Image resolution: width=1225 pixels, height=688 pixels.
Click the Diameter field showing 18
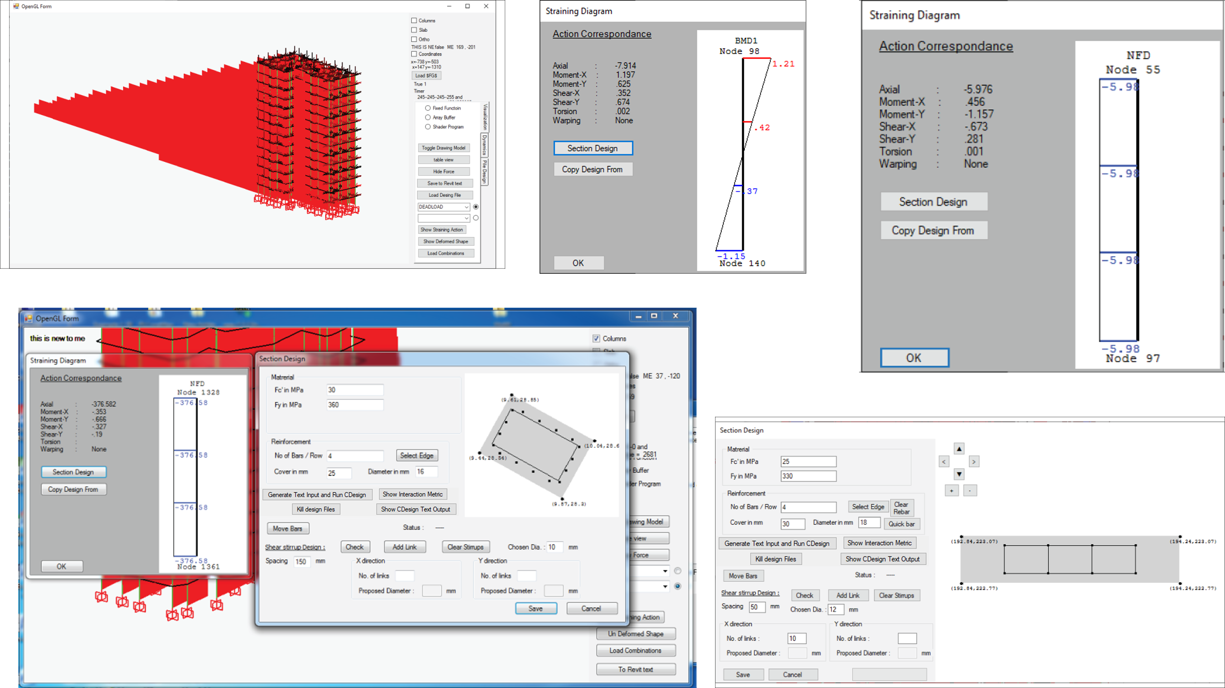869,523
